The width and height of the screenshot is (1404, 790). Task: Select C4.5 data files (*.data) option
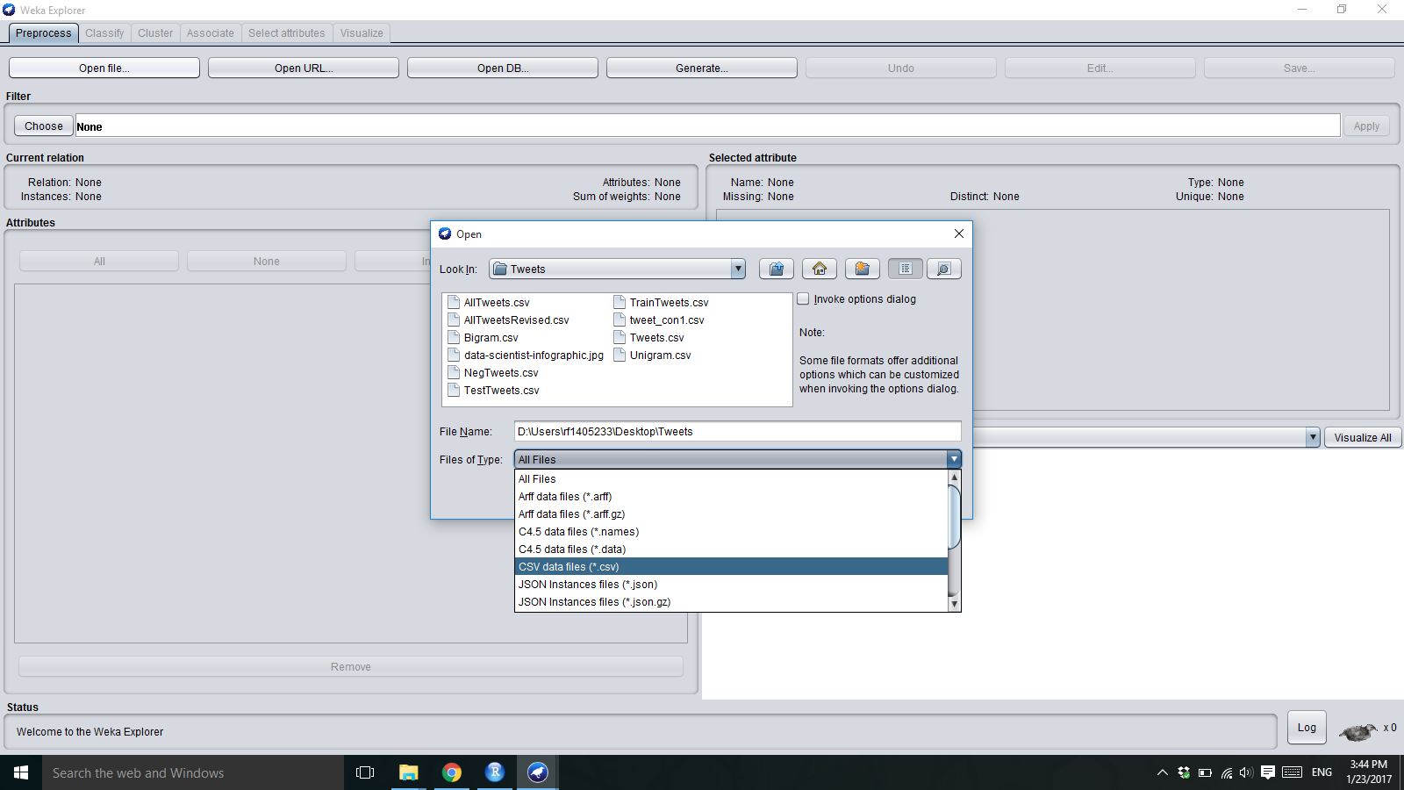coord(731,549)
